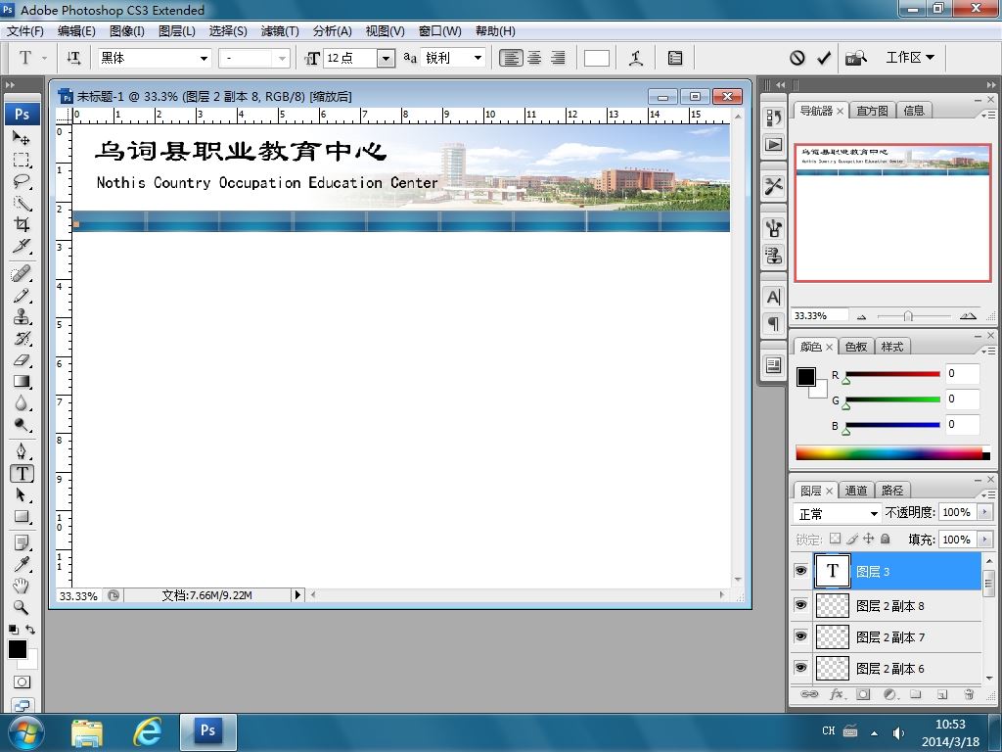Center text alignment button
This screenshot has height=752, width=1002.
click(x=535, y=58)
